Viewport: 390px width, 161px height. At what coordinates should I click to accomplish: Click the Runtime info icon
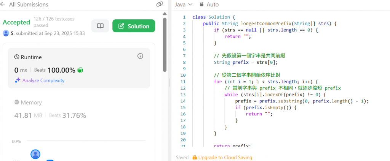(x=140, y=56)
